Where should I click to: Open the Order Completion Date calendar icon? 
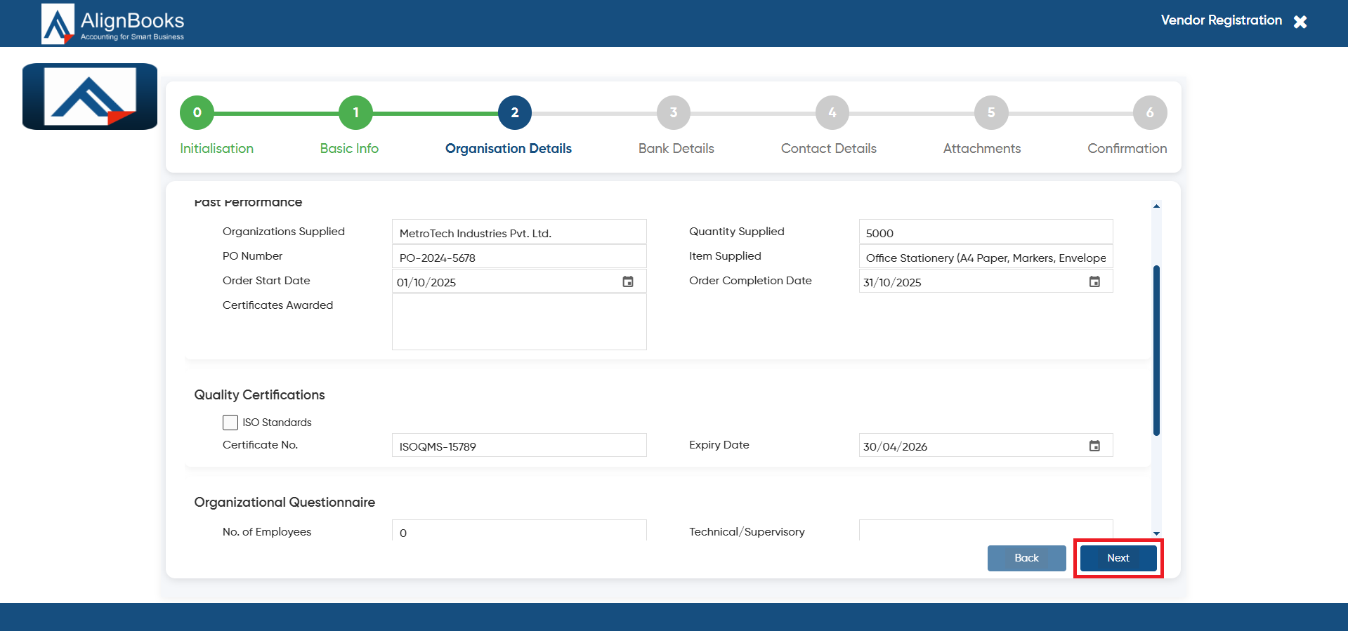coord(1094,281)
